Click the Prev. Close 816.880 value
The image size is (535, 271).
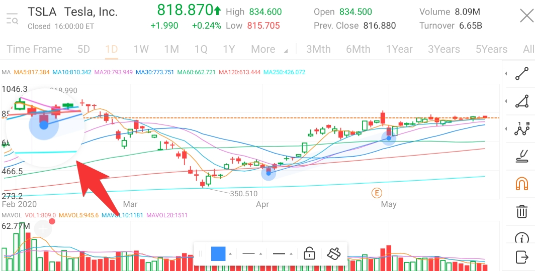pyautogui.click(x=380, y=26)
